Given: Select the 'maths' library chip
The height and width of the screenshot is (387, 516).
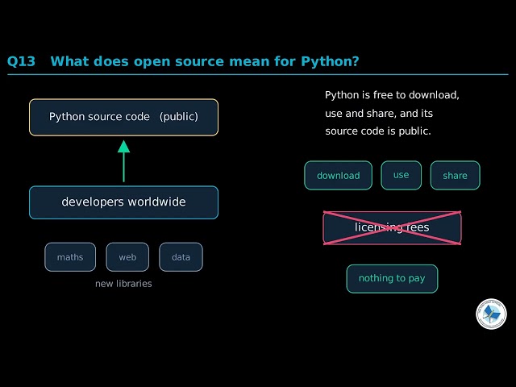Looking at the screenshot, I should 70,257.
